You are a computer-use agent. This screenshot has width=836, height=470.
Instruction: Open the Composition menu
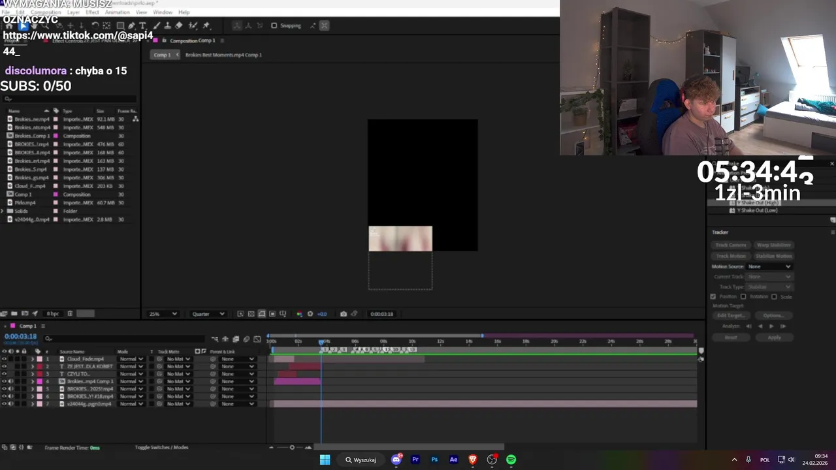pos(46,12)
